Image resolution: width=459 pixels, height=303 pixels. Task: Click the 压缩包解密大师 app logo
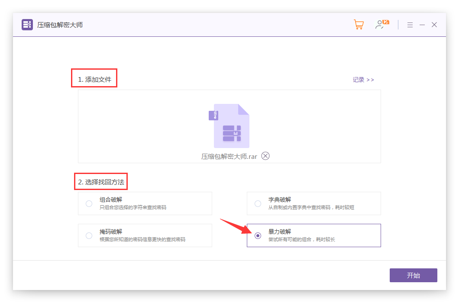tap(27, 25)
